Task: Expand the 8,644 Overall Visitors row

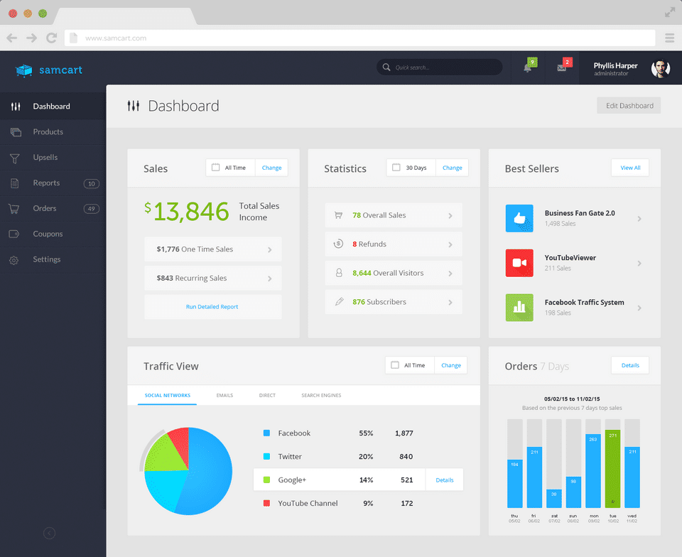Action: (x=393, y=273)
